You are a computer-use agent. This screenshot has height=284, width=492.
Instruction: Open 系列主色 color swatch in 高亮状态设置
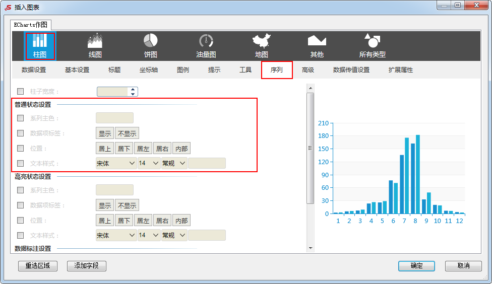114,190
